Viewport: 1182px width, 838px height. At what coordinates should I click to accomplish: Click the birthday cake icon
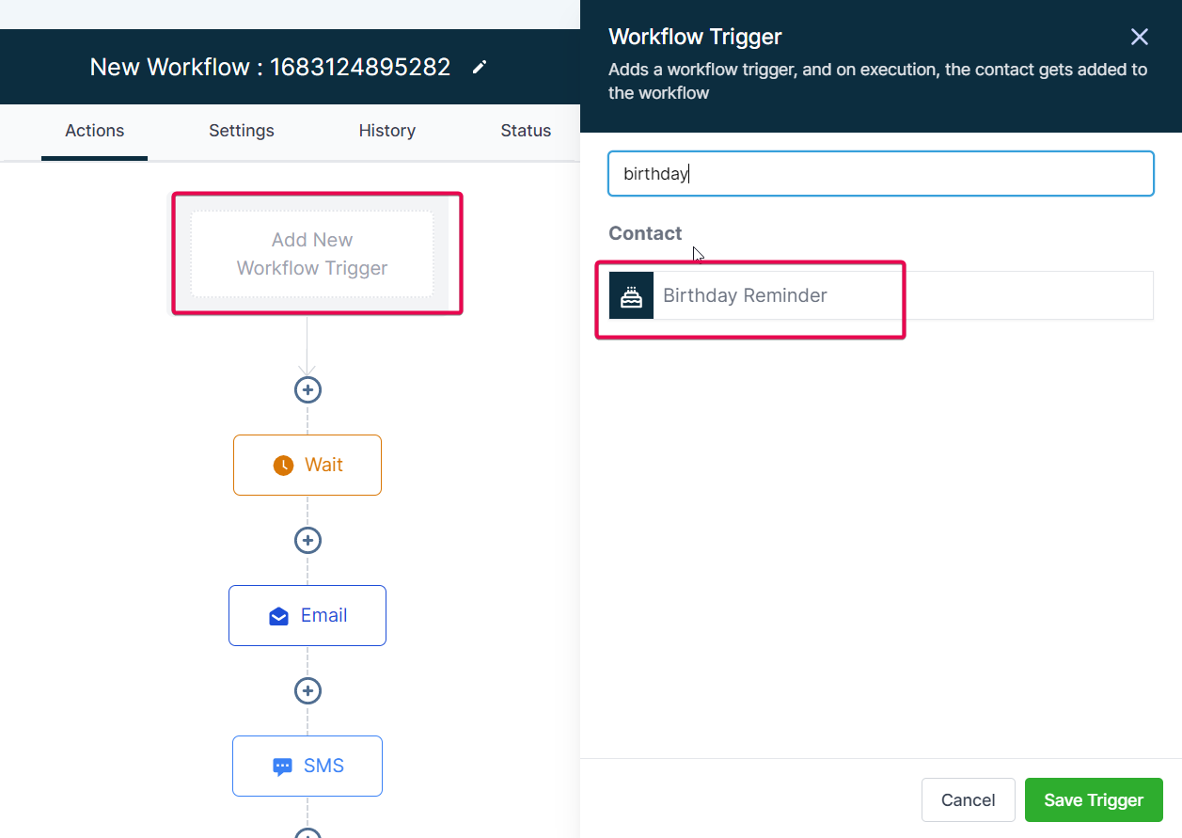tap(630, 294)
